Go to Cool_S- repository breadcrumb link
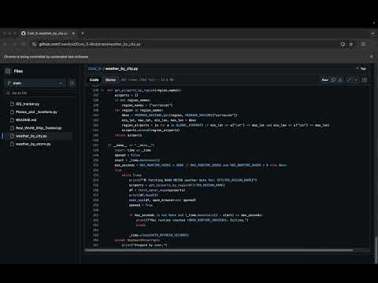The width and height of the screenshot is (378, 283). tap(94, 68)
